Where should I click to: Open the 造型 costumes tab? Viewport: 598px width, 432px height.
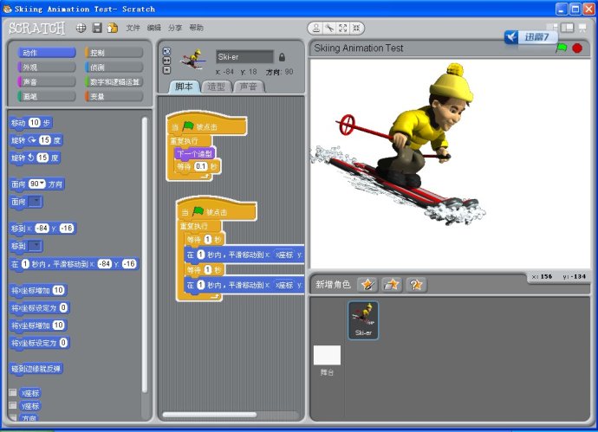pyautogui.click(x=216, y=87)
